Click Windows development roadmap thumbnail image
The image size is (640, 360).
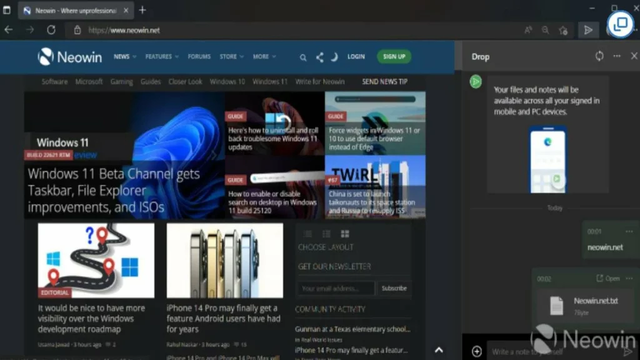tap(96, 261)
